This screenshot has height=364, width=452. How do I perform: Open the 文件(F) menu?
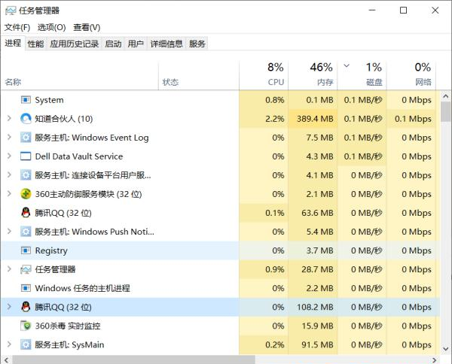(17, 27)
